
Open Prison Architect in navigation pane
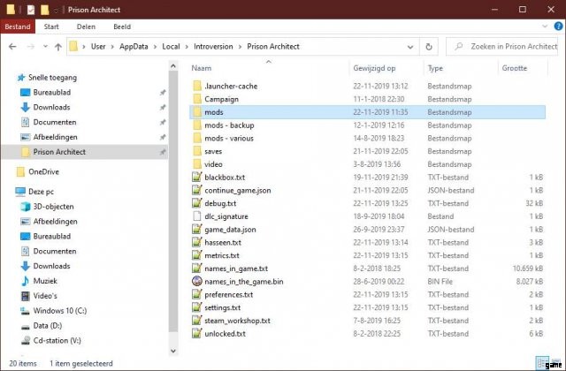pos(59,152)
